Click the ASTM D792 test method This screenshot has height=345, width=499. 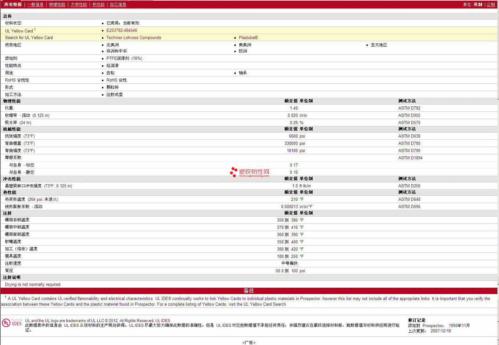pos(409,108)
